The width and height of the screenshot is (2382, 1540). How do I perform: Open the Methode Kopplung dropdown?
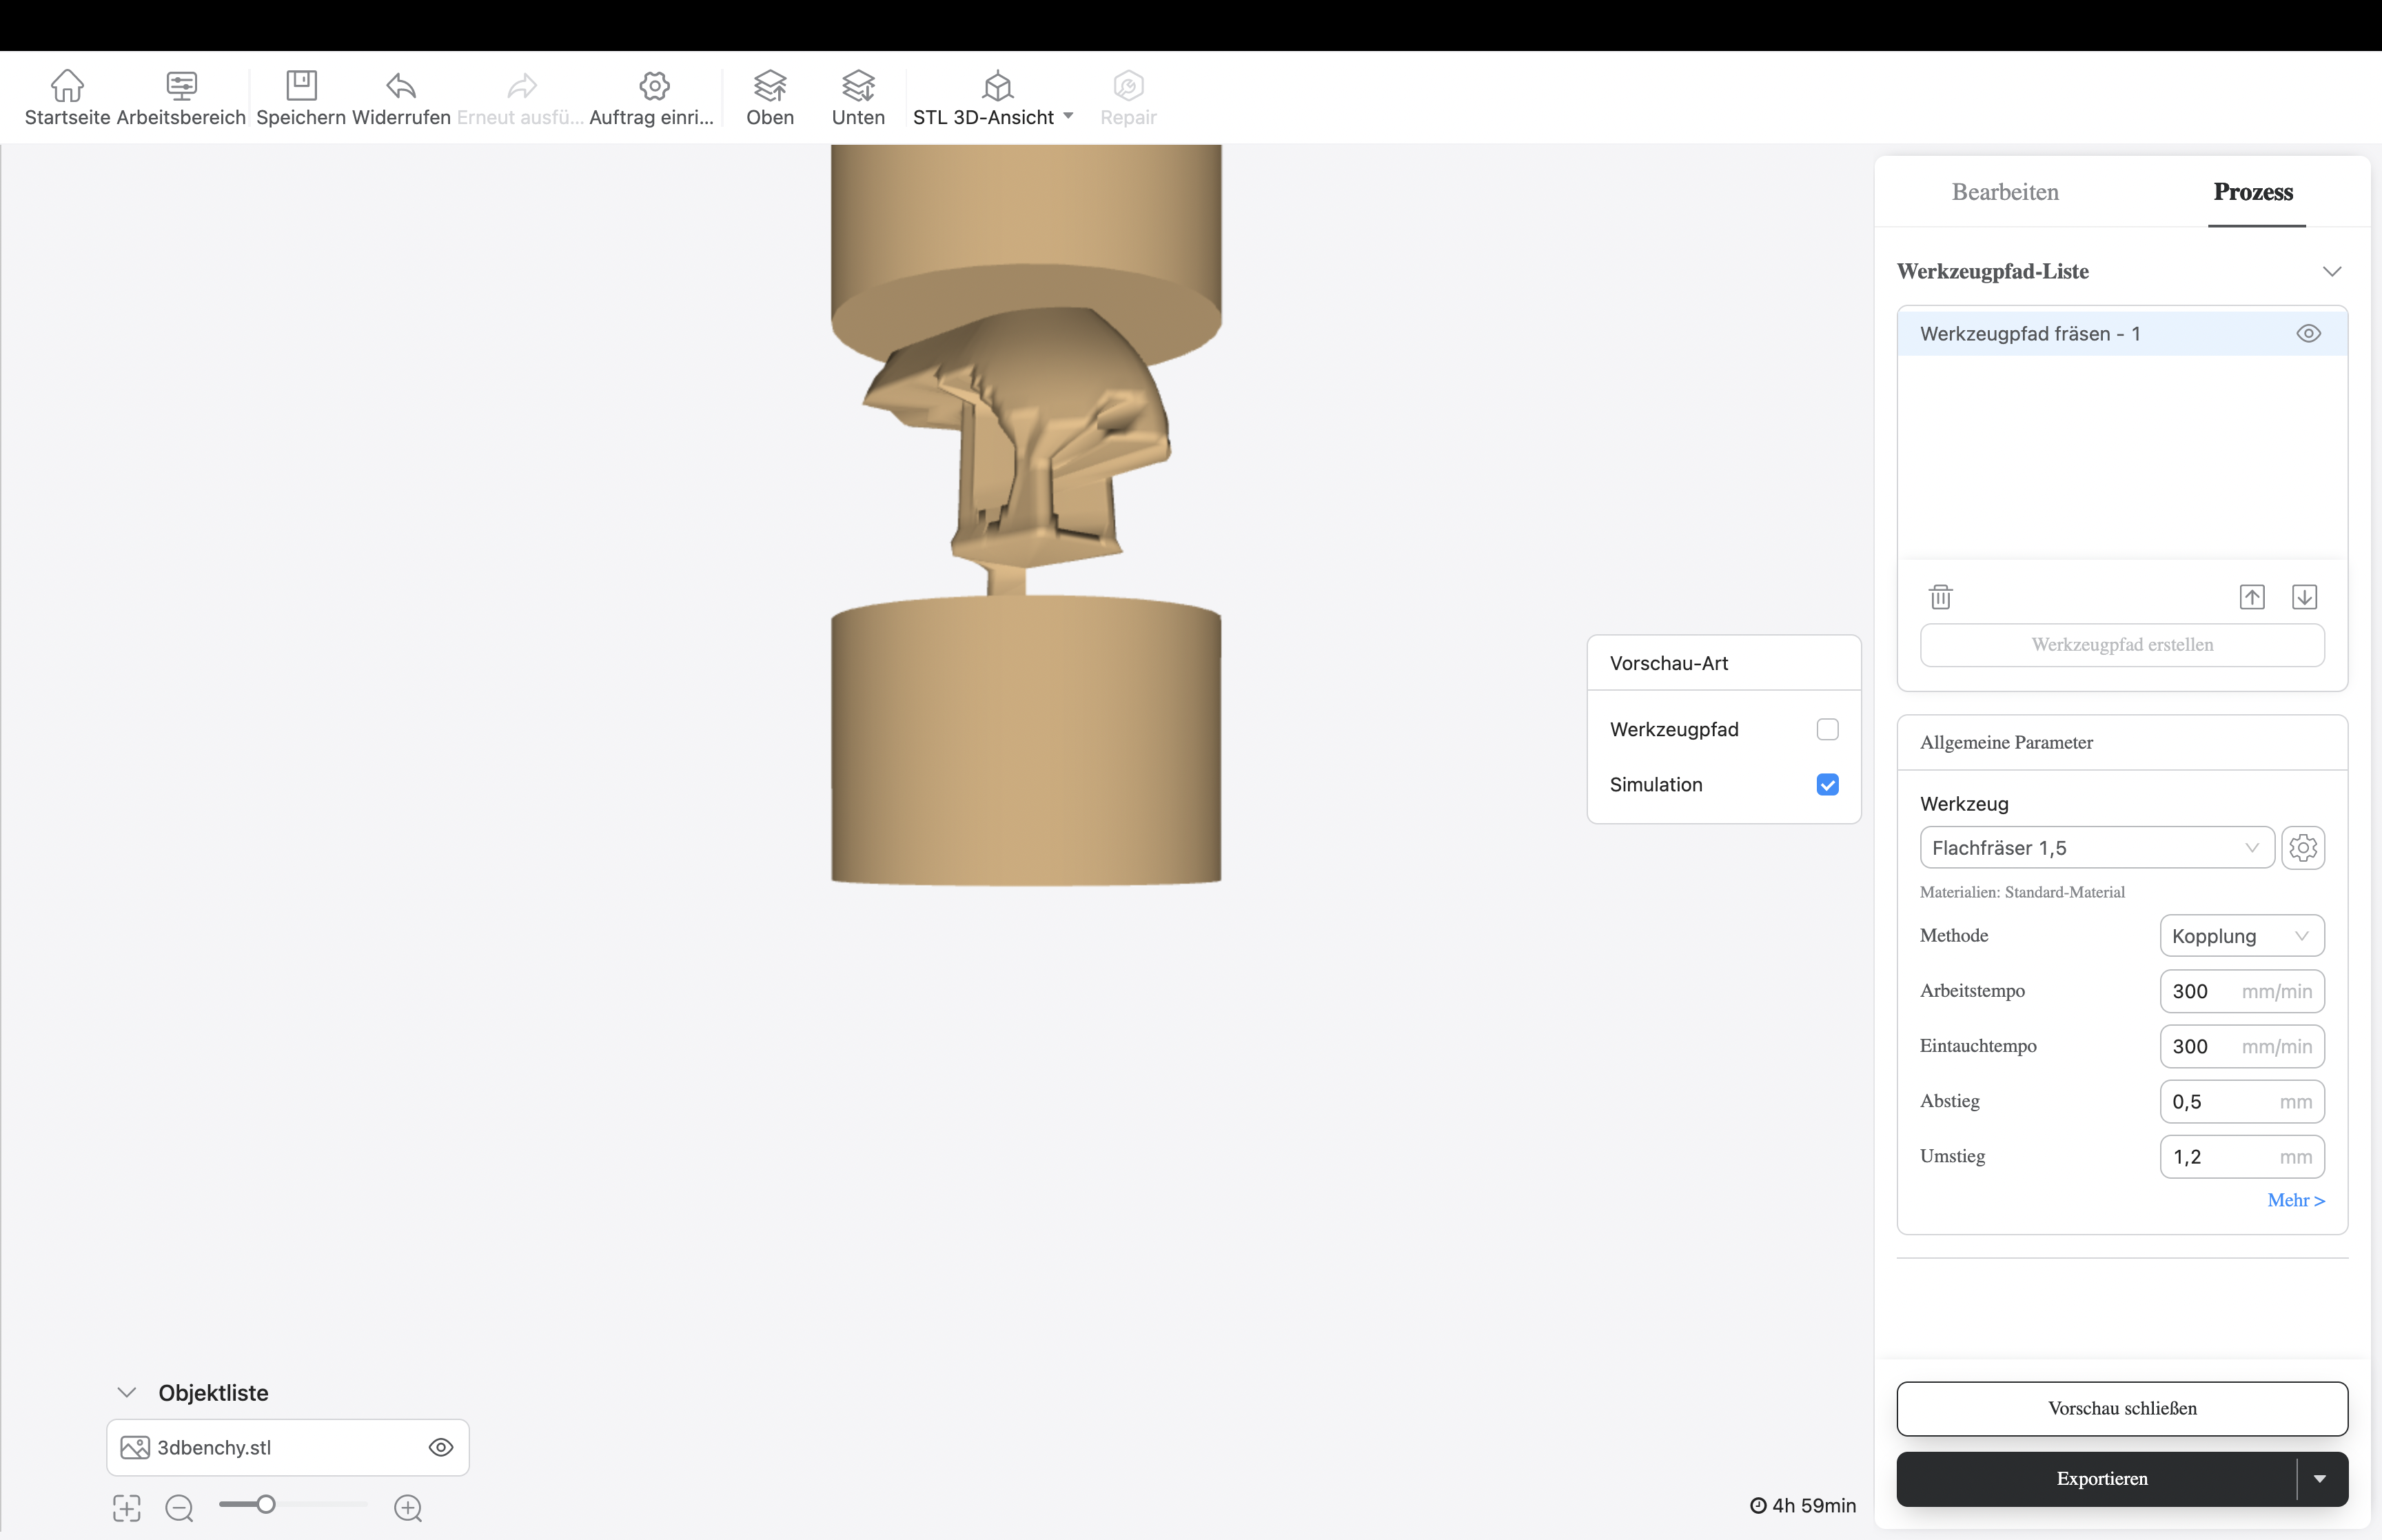point(2241,936)
